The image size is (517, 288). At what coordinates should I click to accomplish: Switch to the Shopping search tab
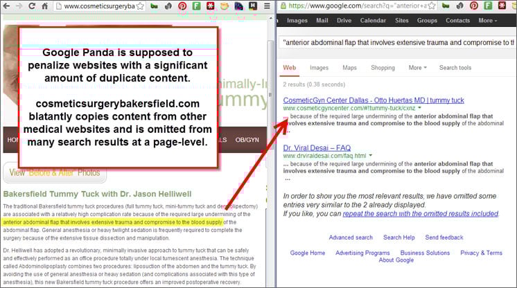tap(383, 68)
